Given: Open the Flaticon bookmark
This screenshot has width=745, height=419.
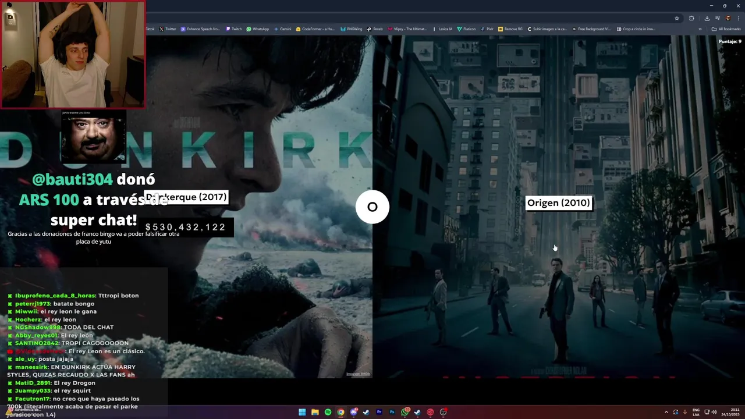Looking at the screenshot, I should pyautogui.click(x=466, y=29).
